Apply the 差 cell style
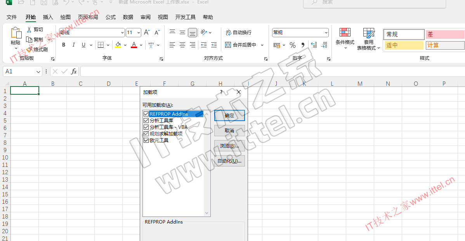Viewport: 465px width, 241px height. (445, 35)
